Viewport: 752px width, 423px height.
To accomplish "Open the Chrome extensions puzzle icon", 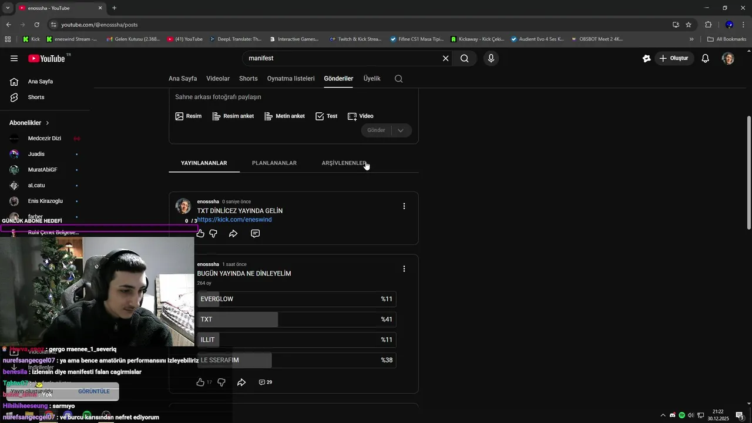I will pyautogui.click(x=708, y=25).
